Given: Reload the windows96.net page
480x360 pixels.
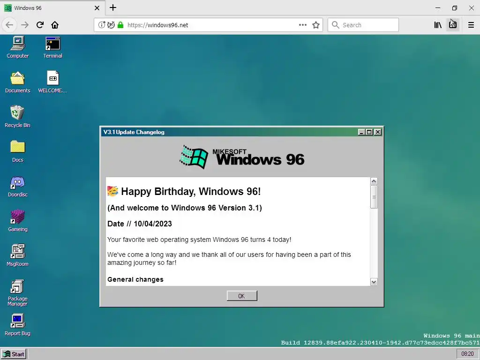Looking at the screenshot, I should 40,25.
